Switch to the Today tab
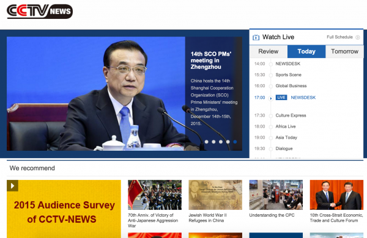 click(x=306, y=51)
